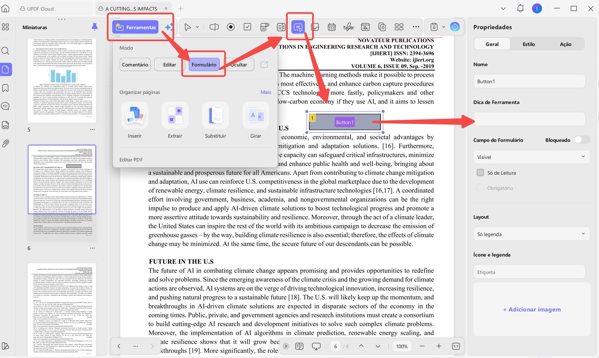This screenshot has height=358, width=599.
Task: Open page 6 thumbnail options menu
Action: (92, 248)
